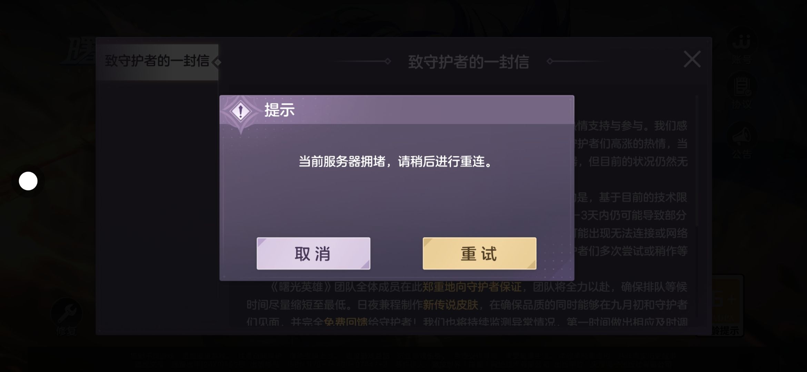
Task: Click the 重试 retry button
Action: [479, 253]
